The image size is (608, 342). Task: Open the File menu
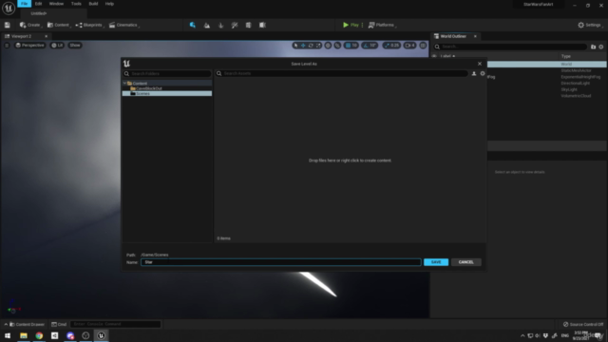coord(24,4)
